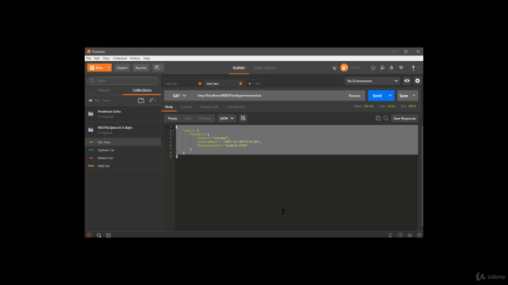This screenshot has height=285, width=508.
Task: Switch to the Add Car request tab
Action: 183,84
